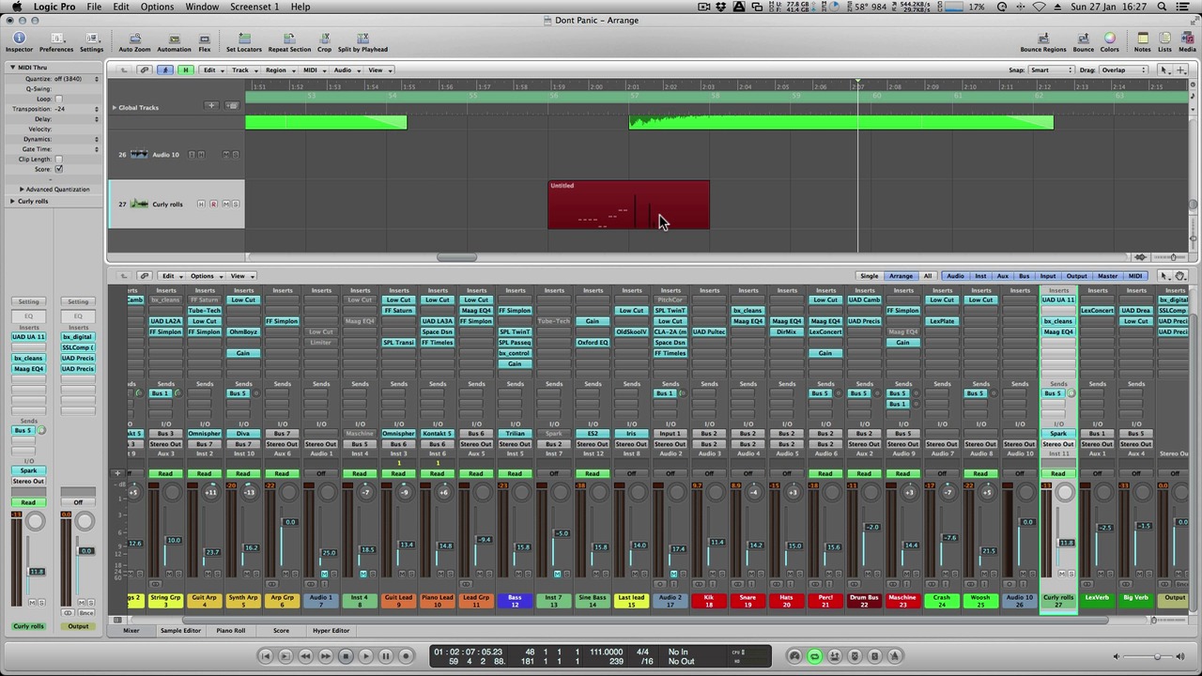
Task: Open the Inspector from the toolbar
Action: (x=19, y=42)
